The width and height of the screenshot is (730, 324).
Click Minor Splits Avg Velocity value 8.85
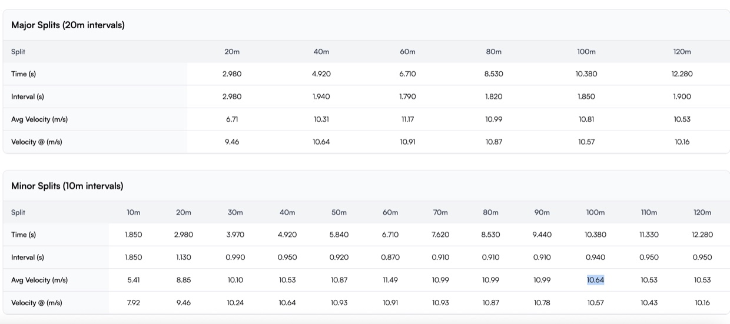(184, 280)
